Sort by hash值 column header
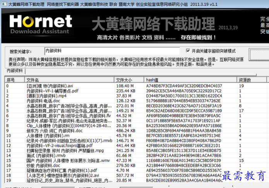This screenshot has height=188, width=269. (190, 80)
